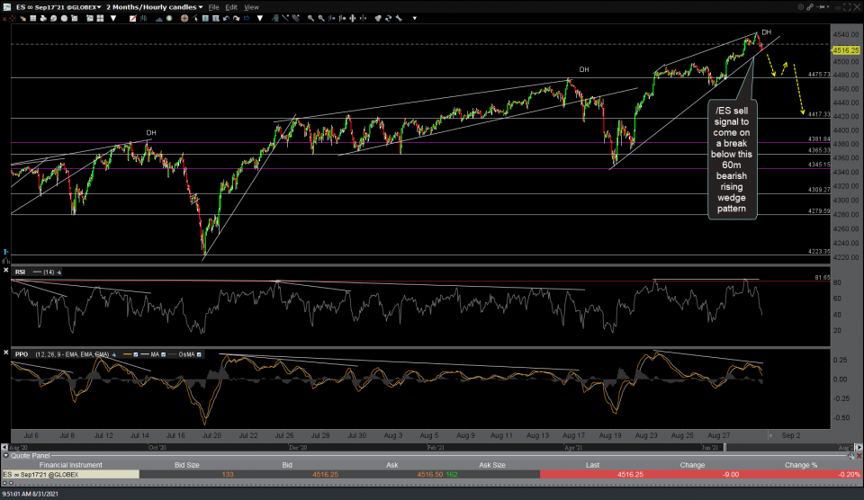Click the chain link icon at top right
The height and width of the screenshot is (500, 864).
(810, 6)
